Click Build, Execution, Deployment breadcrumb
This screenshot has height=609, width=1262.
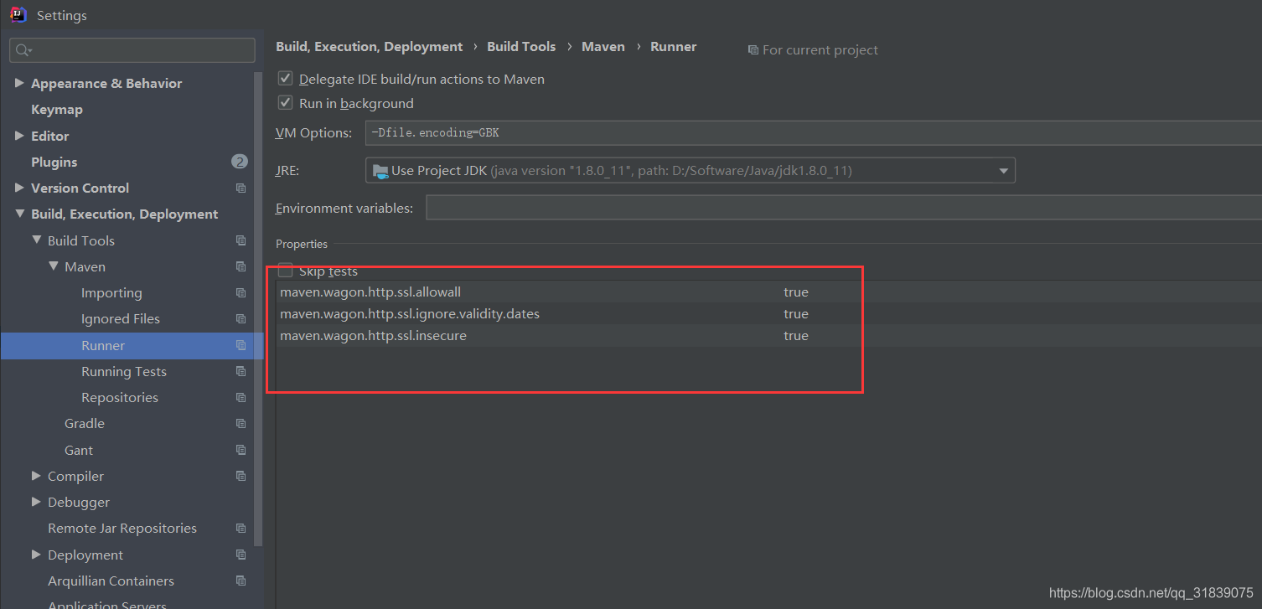coord(370,47)
